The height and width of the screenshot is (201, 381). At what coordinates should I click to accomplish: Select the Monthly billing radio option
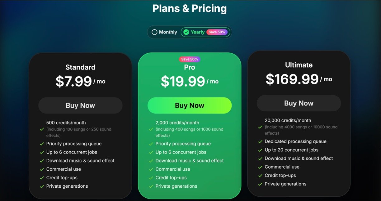154,32
